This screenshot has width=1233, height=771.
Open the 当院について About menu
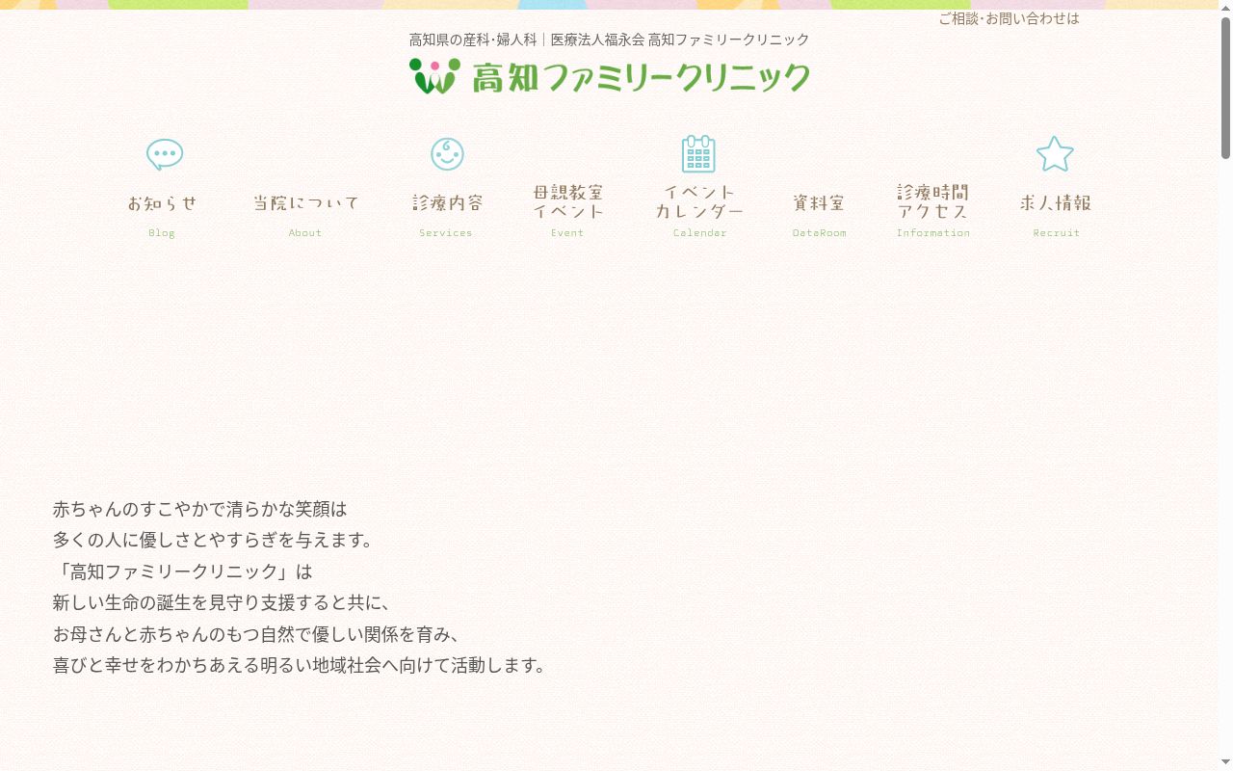tap(305, 203)
